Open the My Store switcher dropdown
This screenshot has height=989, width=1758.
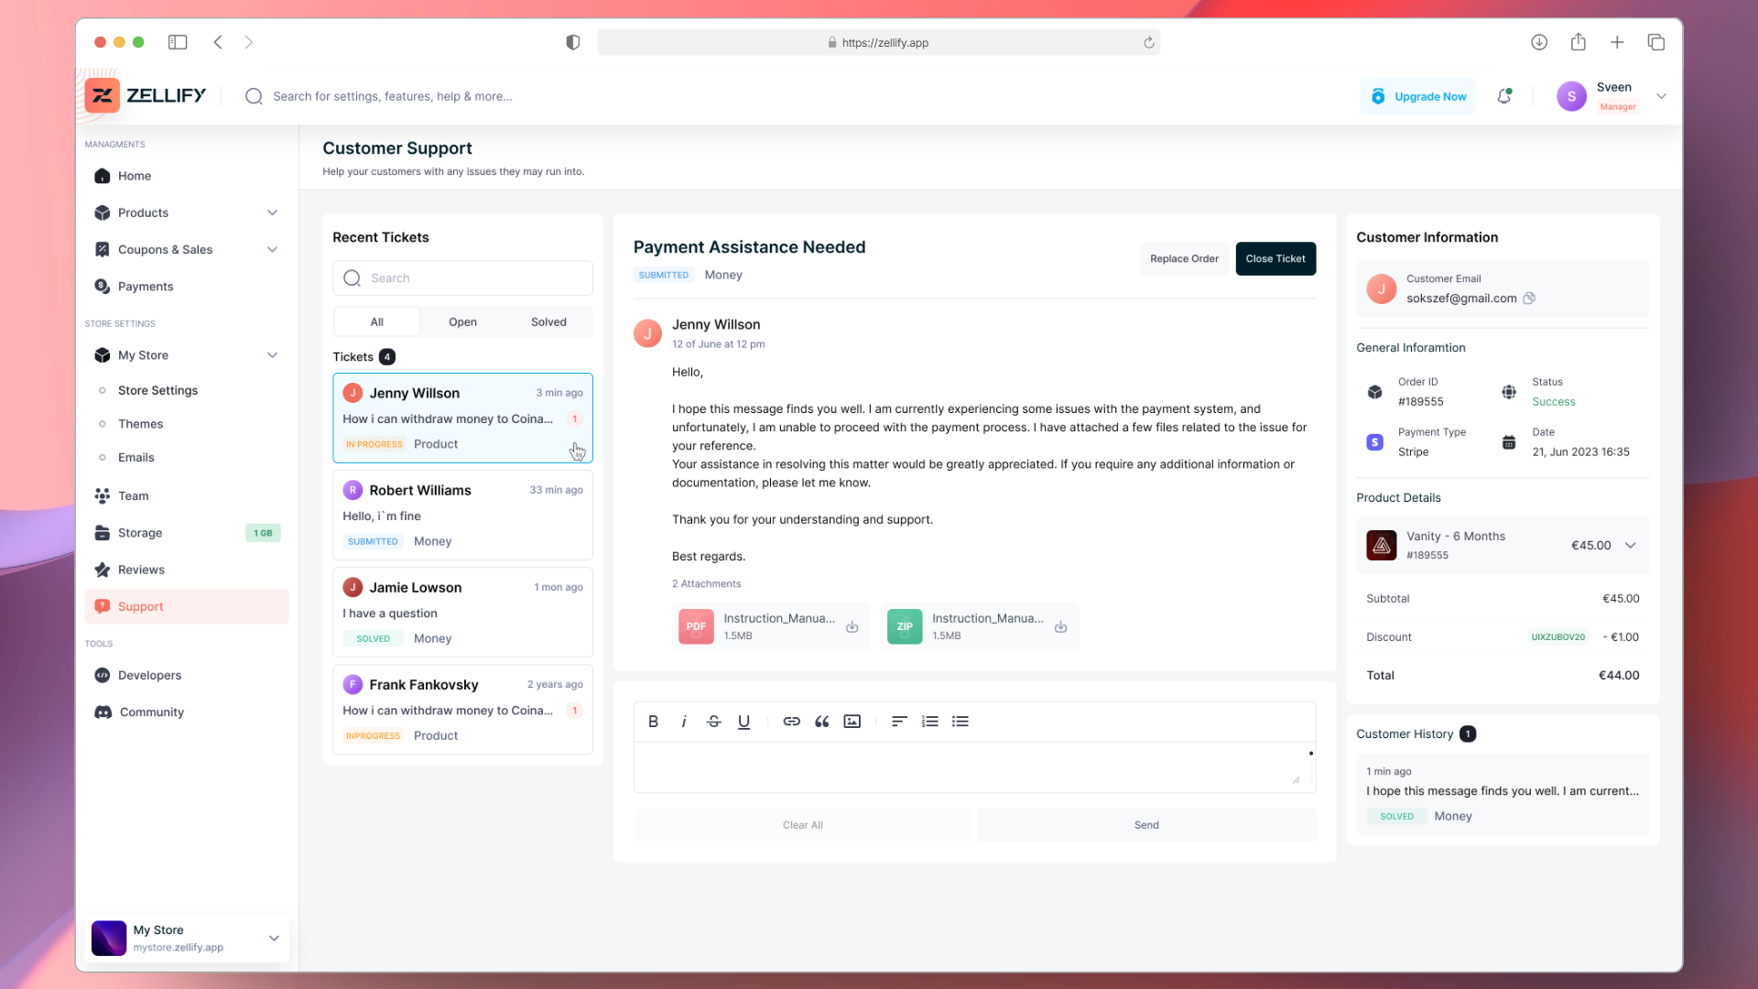(274, 938)
